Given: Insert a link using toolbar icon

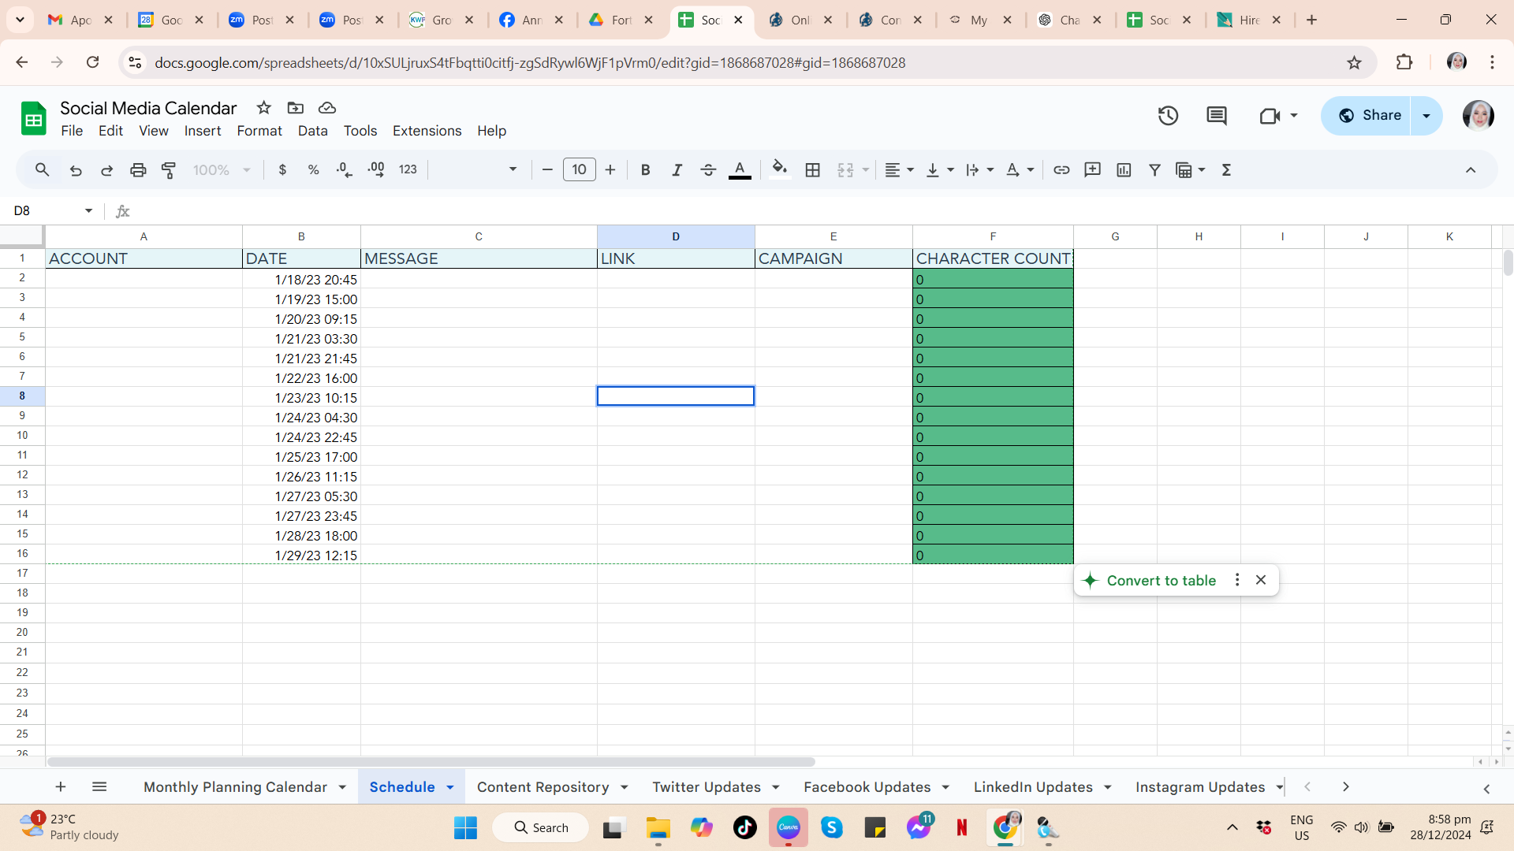Looking at the screenshot, I should pos(1061,170).
